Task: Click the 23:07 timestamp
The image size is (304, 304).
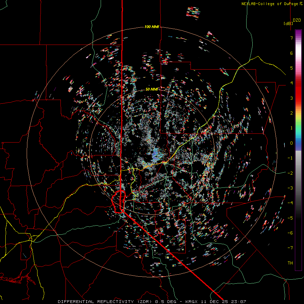Action: pyautogui.click(x=238, y=302)
